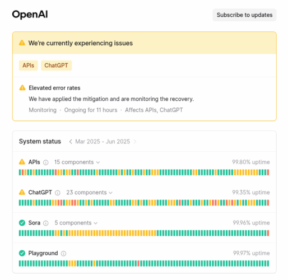Click the info icon beside Playground

coord(63,254)
